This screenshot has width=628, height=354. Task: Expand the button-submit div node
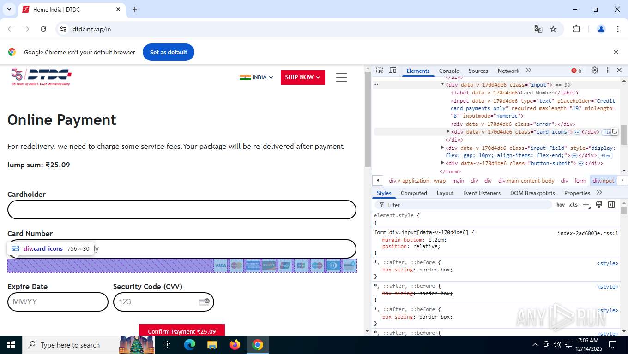[442, 163]
